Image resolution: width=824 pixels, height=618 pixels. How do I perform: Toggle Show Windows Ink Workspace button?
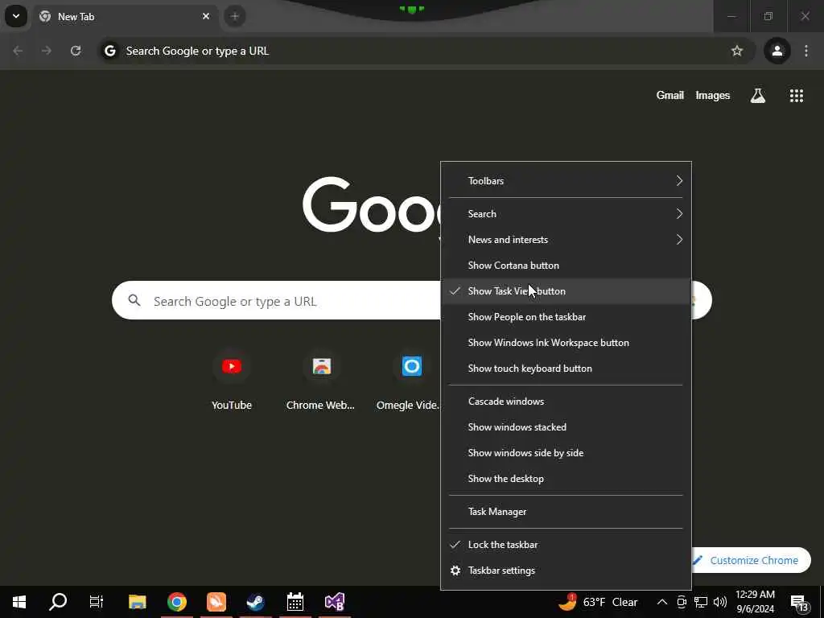pos(566,343)
